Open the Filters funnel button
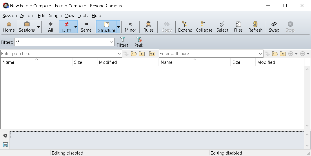 tap(122, 42)
